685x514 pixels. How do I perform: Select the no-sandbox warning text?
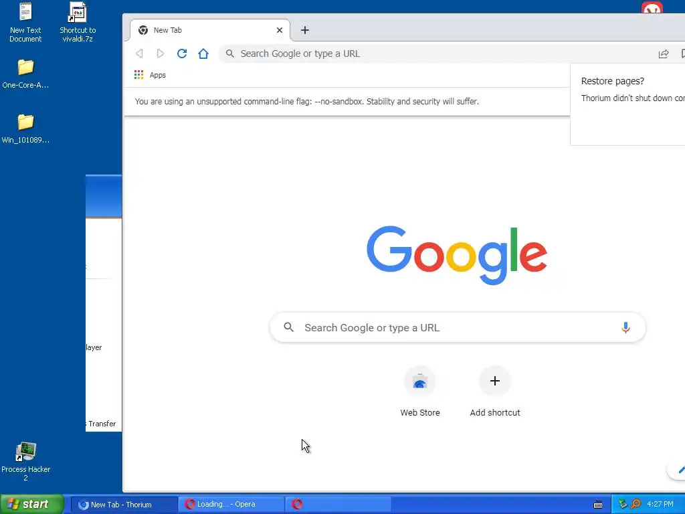point(306,102)
